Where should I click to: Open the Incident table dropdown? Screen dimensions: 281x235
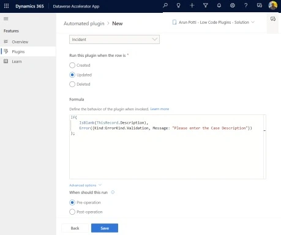click(x=114, y=39)
